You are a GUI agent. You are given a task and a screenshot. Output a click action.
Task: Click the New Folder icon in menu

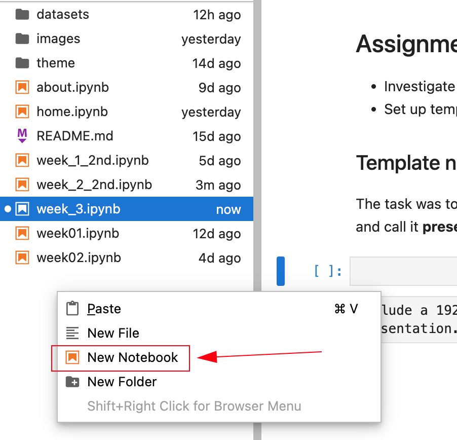[x=73, y=382]
